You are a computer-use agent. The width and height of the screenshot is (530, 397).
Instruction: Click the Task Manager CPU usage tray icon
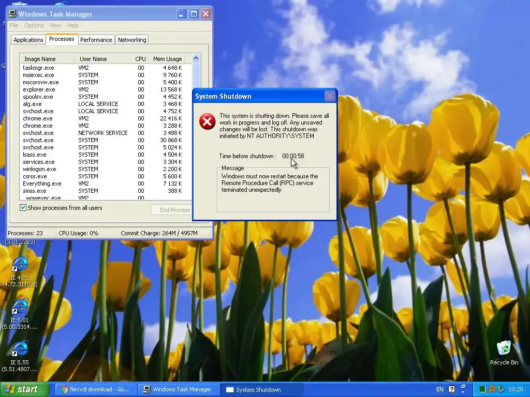482,389
